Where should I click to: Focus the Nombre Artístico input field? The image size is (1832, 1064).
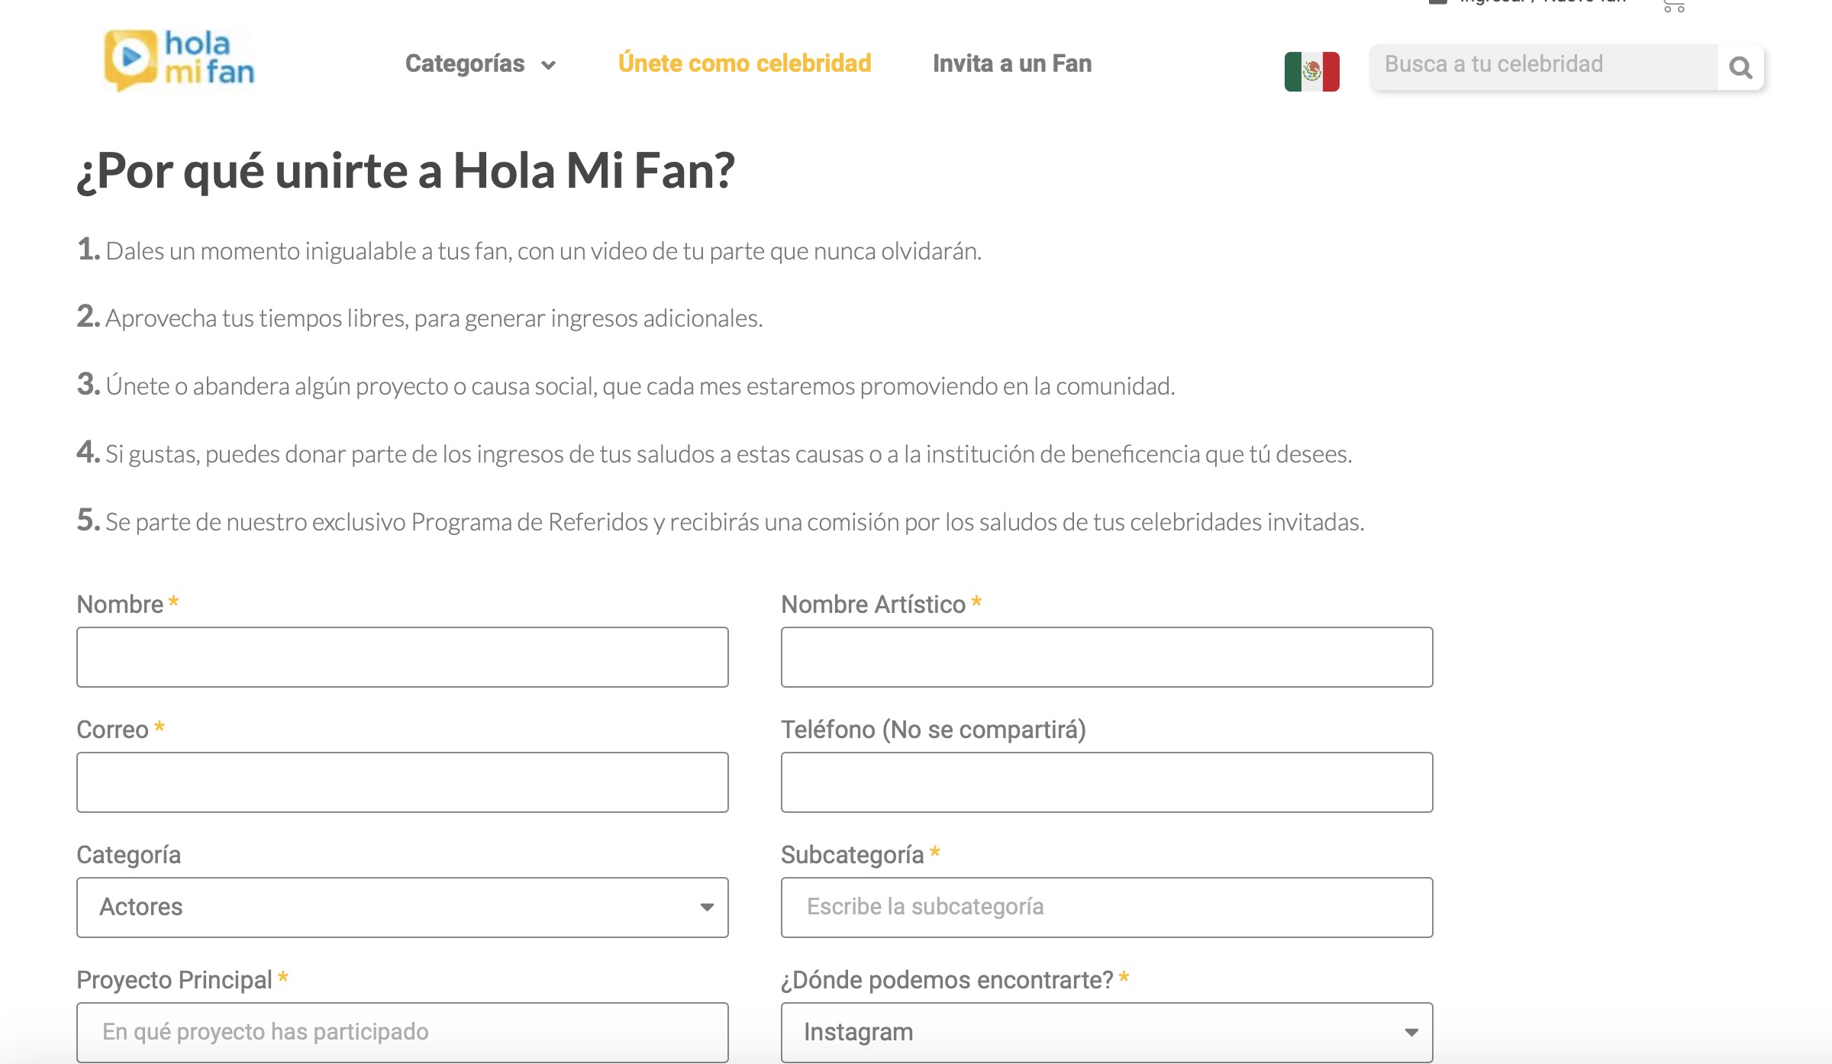click(x=1107, y=657)
